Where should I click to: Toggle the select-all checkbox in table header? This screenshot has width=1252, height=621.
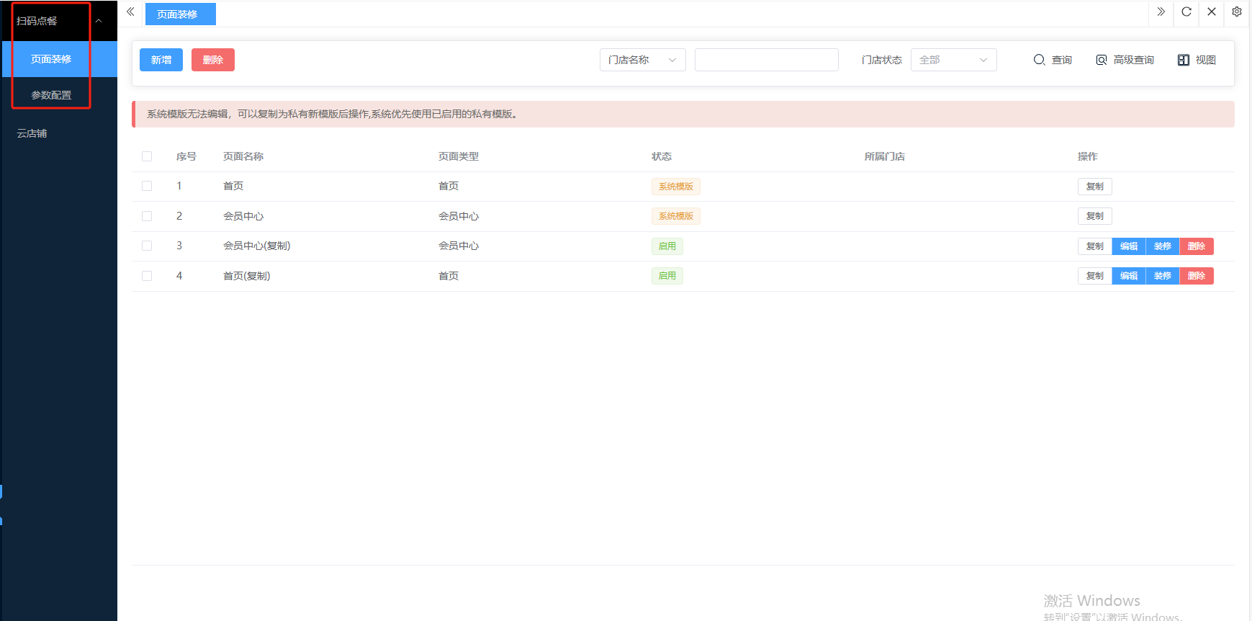tap(147, 156)
